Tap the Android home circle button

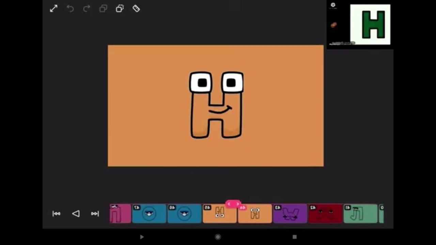[218, 237]
